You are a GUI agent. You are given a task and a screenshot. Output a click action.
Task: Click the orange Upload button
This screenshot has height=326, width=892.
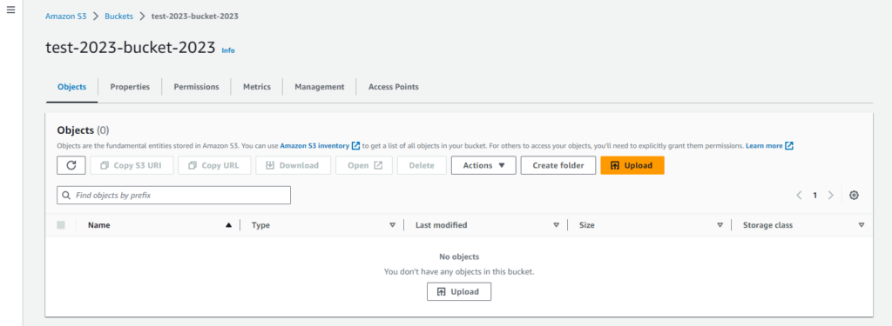(x=632, y=165)
